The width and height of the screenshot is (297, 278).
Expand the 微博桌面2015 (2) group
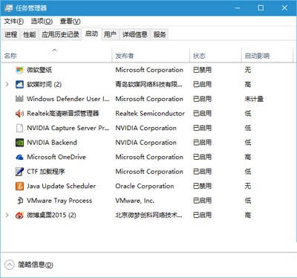[x=7, y=215]
